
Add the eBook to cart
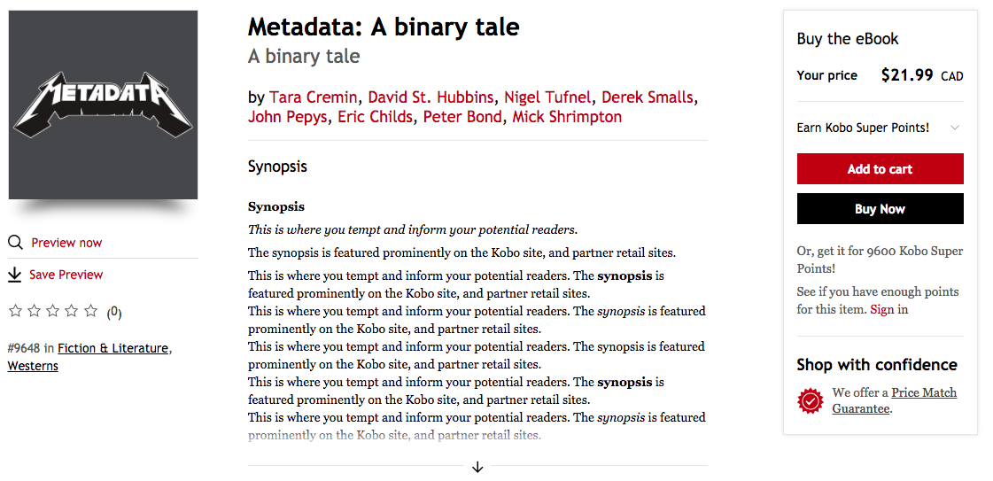[880, 169]
